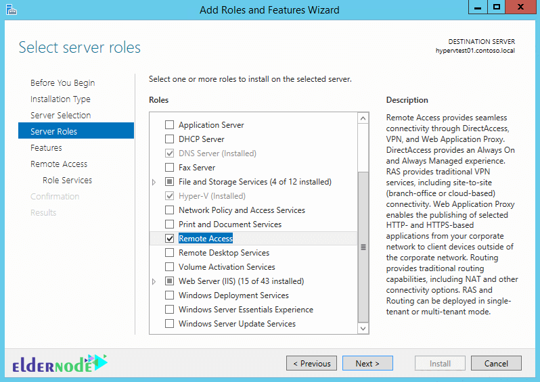Screen dimensions: 540x382
Task: Click the Next button
Action: [367, 364]
